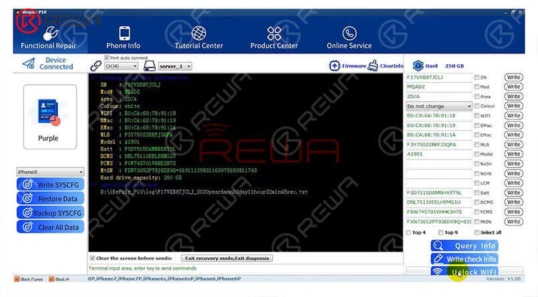Viewport: 538px width, 297px height.
Task: Open the server_1 dropdown
Action: coord(175,66)
